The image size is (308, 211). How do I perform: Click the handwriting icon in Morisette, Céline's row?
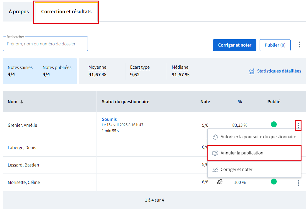tap(219, 182)
